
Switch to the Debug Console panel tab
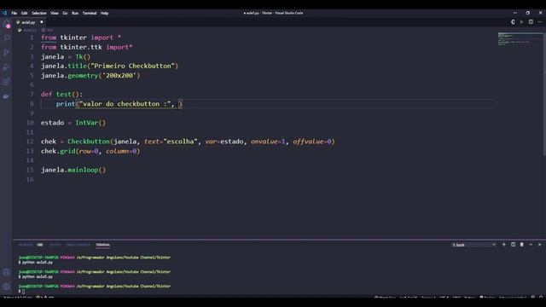tap(78, 245)
